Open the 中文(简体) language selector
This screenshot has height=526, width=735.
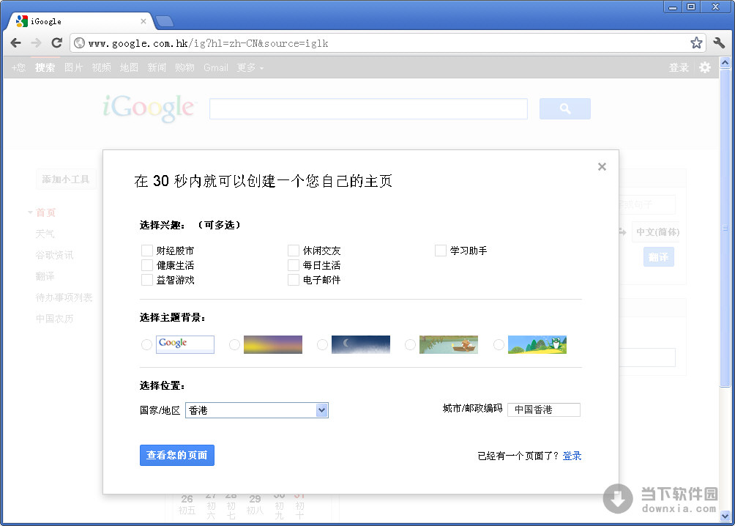[x=657, y=231]
